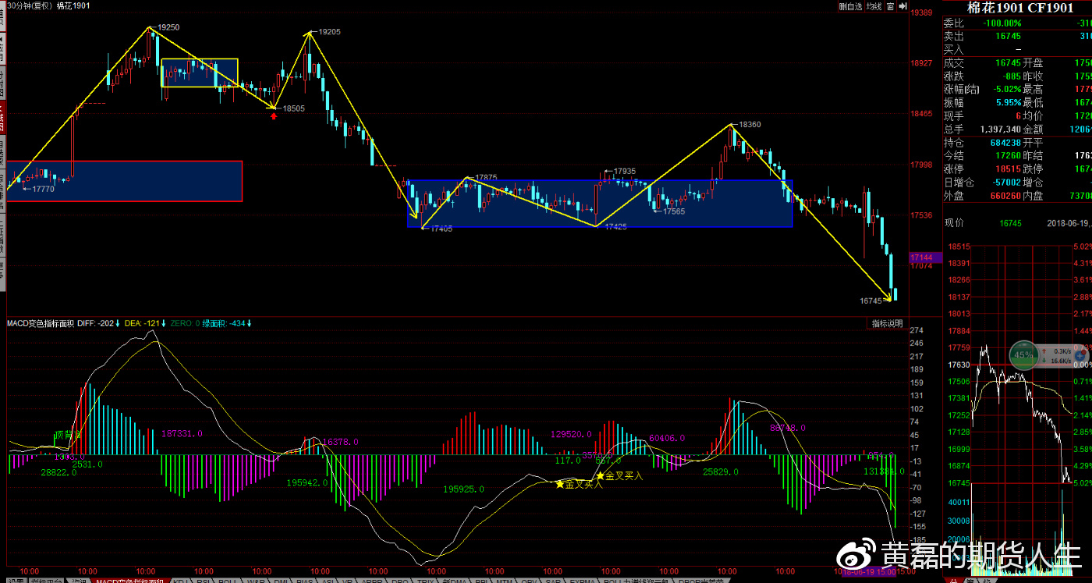Switch to the OBV indicator tab
The height and width of the screenshot is (583, 1092).
pos(528,579)
